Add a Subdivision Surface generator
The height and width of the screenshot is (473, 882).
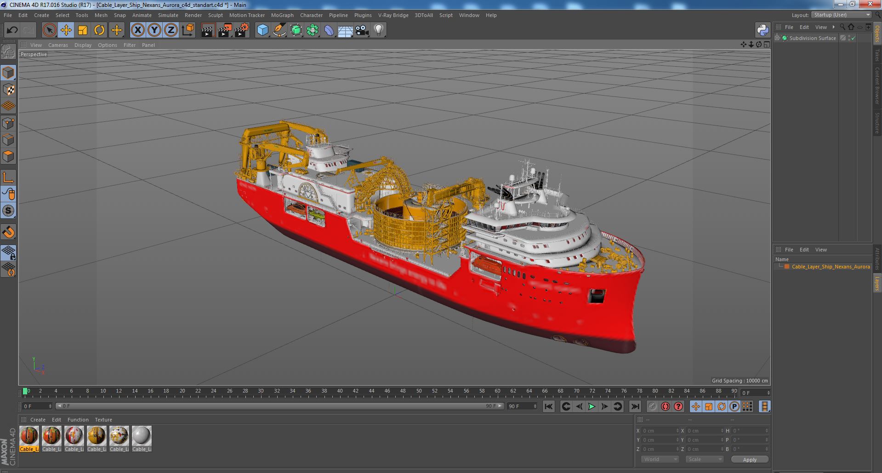tap(296, 30)
